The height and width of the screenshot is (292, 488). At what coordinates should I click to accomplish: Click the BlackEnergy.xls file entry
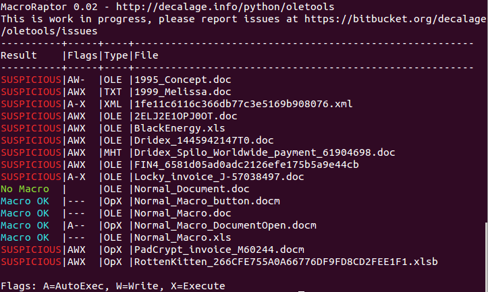(x=180, y=128)
